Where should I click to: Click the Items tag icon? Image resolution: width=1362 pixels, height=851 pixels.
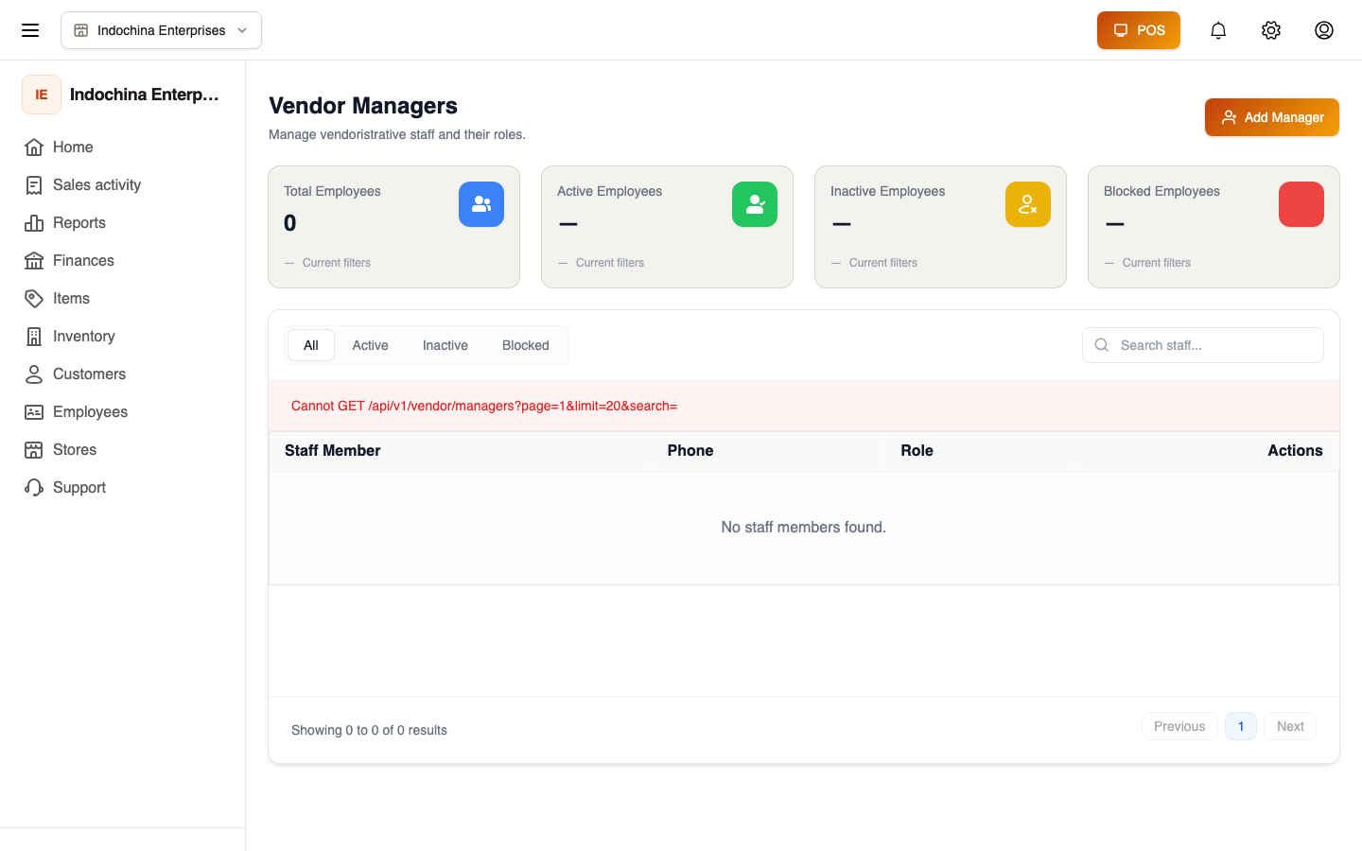click(x=34, y=299)
